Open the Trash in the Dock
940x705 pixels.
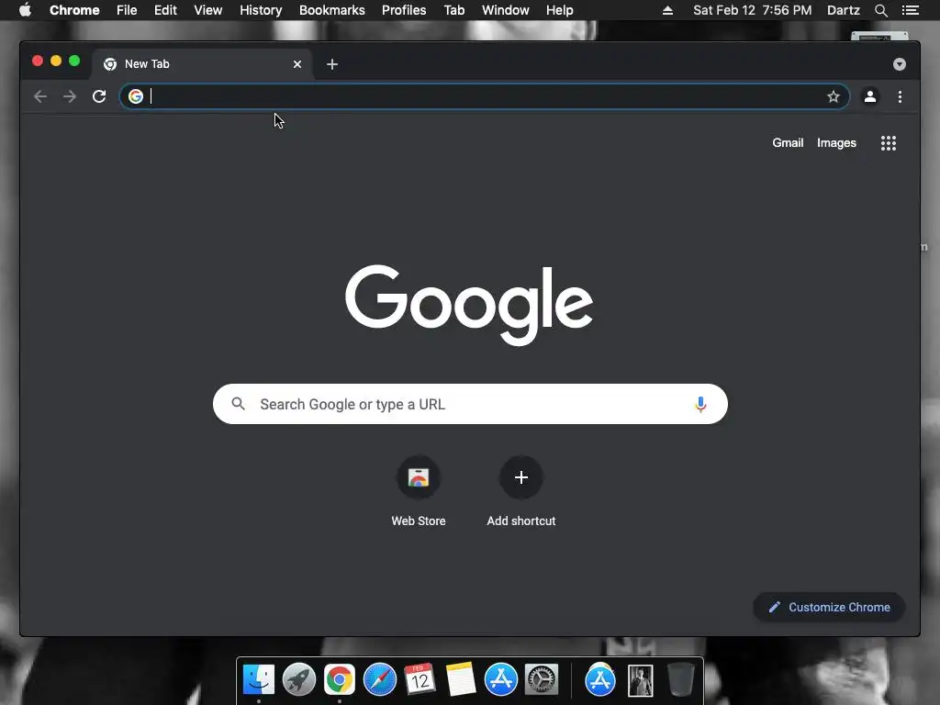tap(680, 680)
